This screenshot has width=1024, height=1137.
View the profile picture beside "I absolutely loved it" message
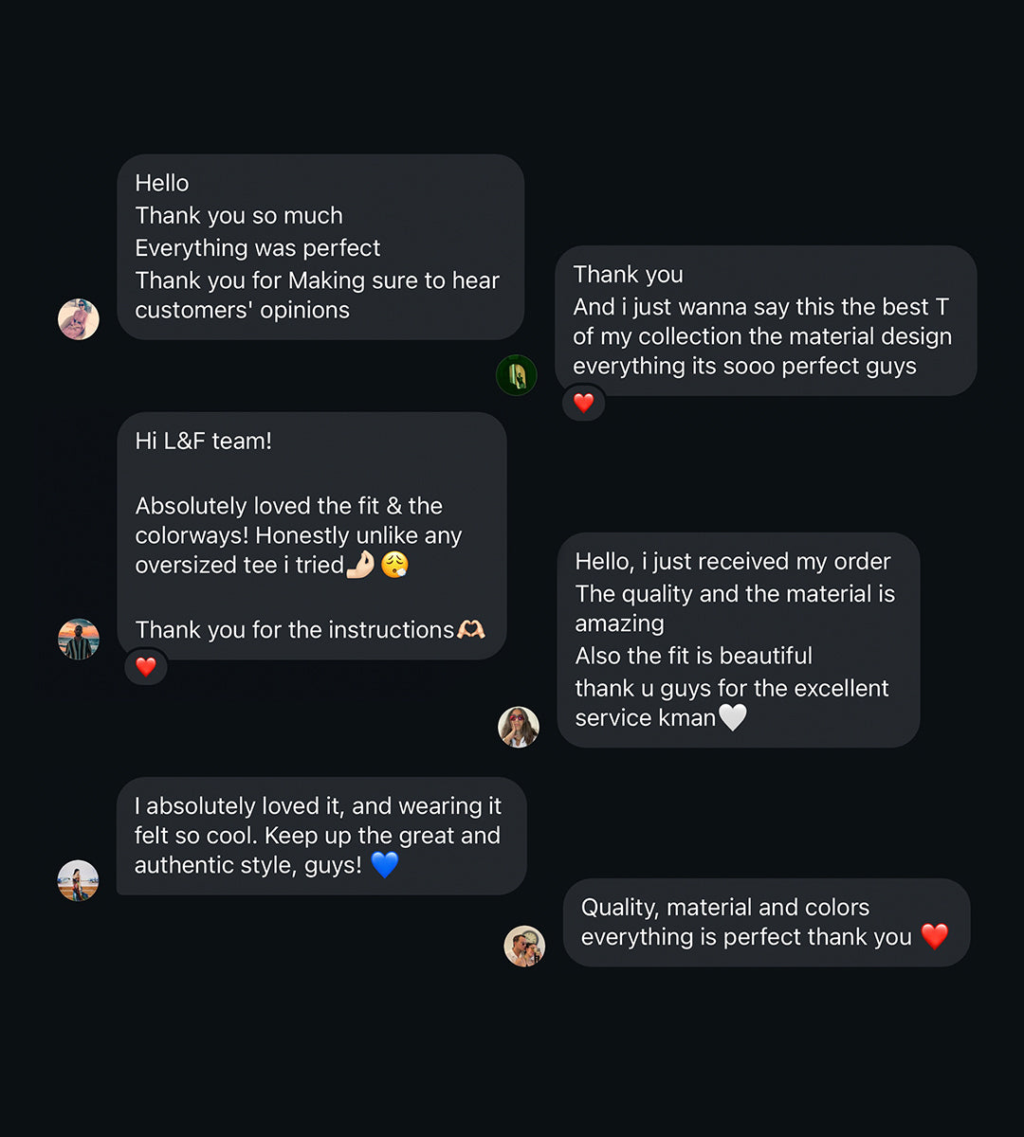78,881
